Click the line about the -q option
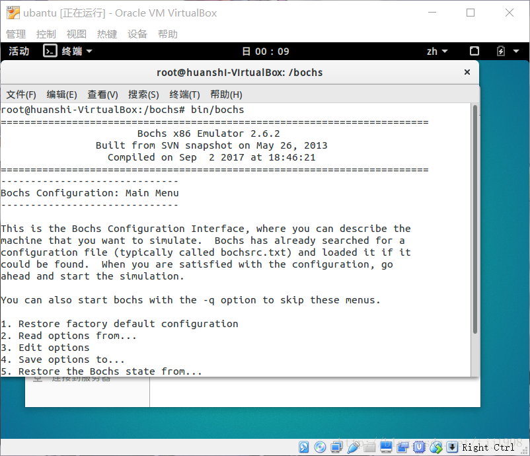530x456 pixels. point(190,300)
